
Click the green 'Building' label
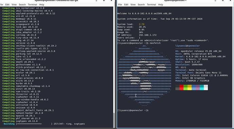click(x=9, y=124)
